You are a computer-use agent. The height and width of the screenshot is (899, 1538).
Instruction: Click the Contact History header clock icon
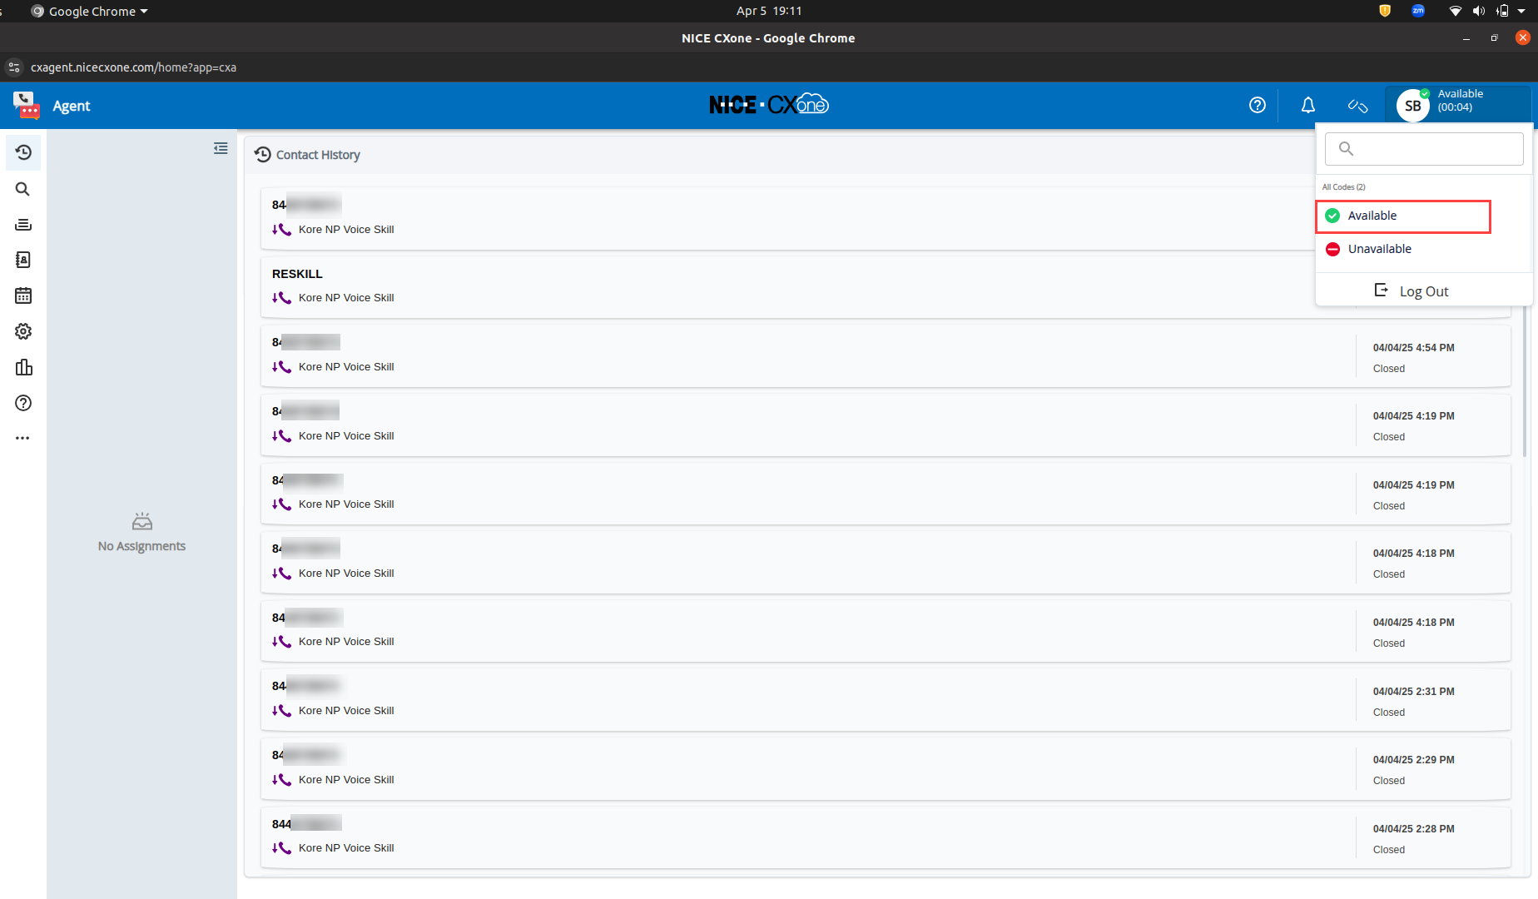click(263, 155)
